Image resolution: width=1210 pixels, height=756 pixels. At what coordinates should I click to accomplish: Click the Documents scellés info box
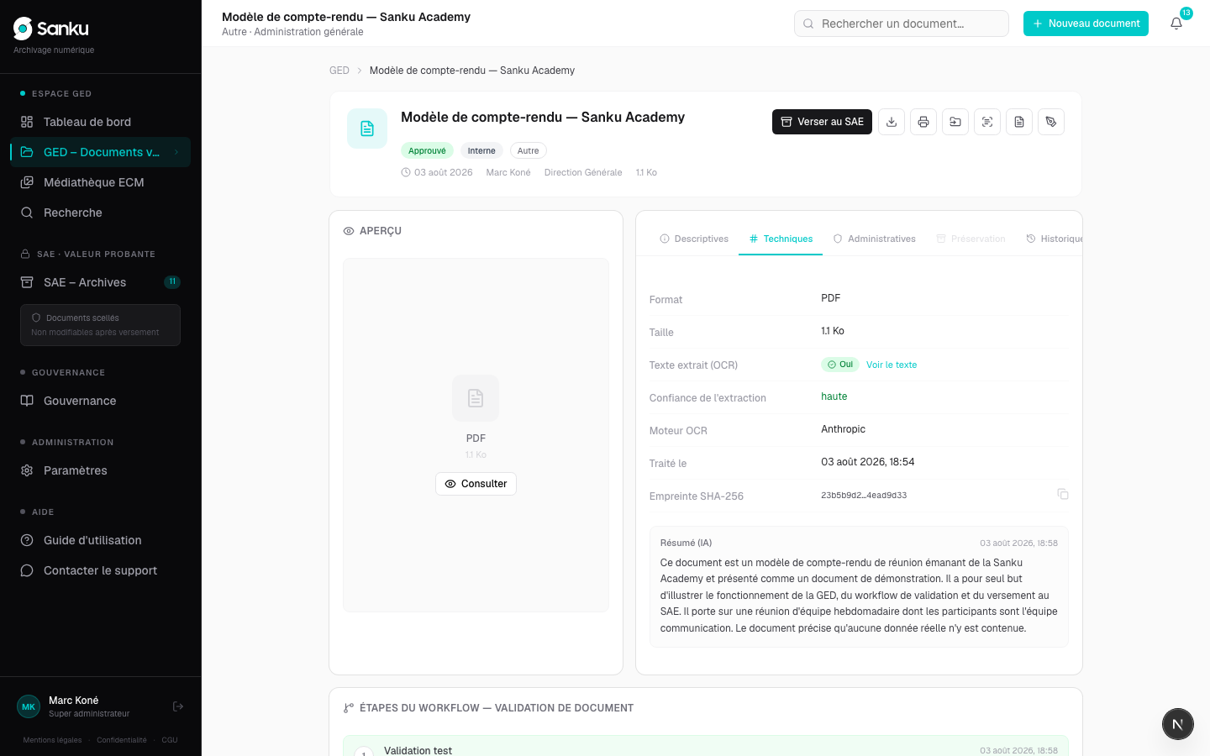[x=100, y=325]
